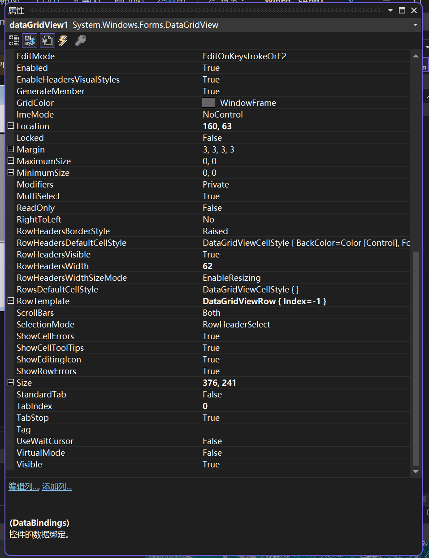The width and height of the screenshot is (429, 558).
Task: Open the Events view via lightning bolt icon
Action: [63, 40]
